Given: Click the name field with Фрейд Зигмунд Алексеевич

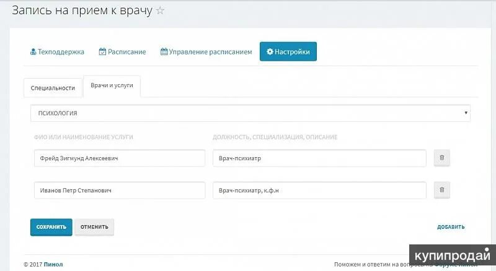Looking at the screenshot, I should 120,158.
